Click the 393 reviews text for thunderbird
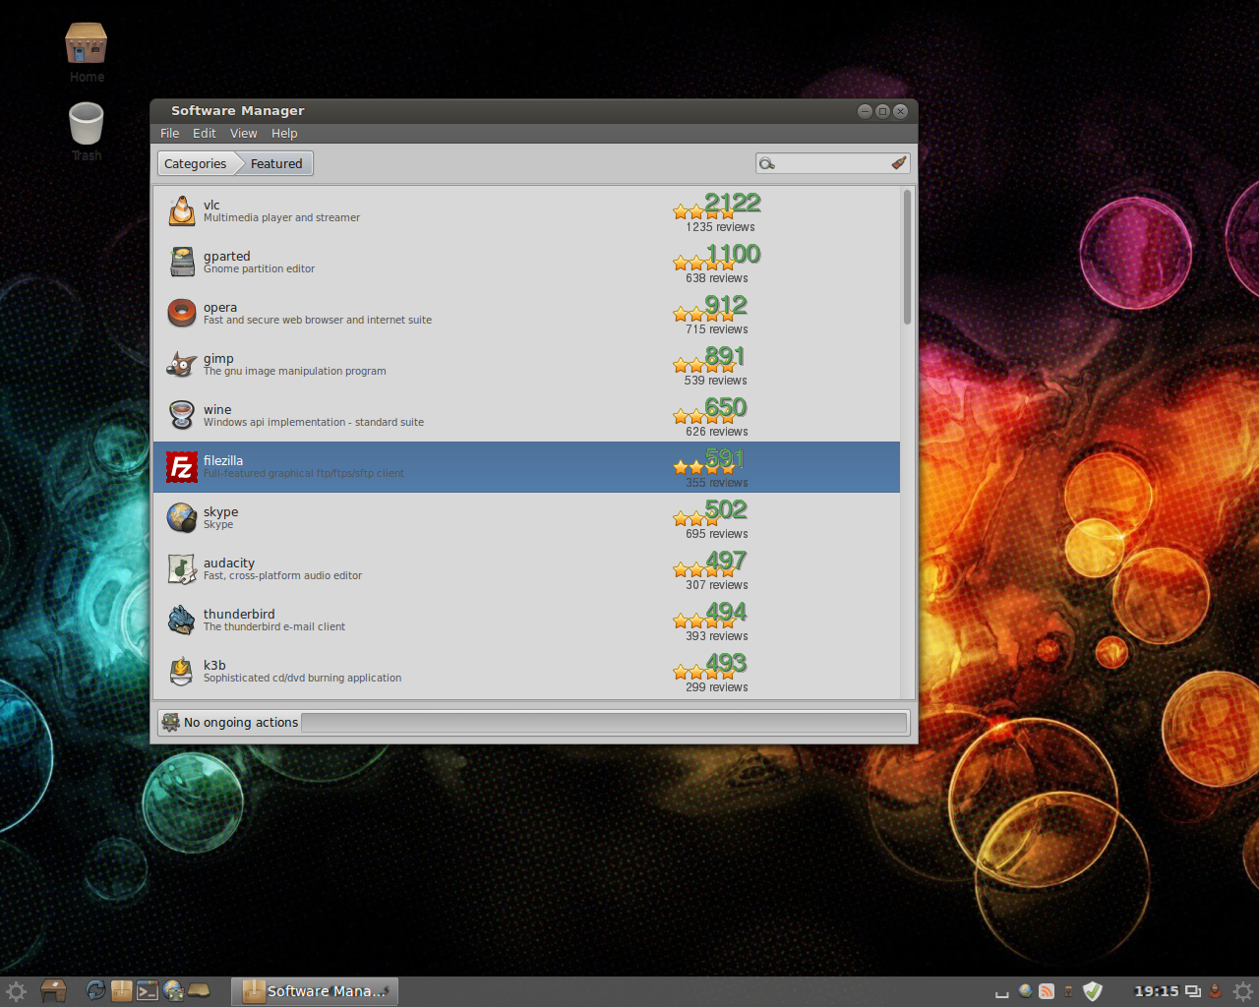 click(x=717, y=636)
